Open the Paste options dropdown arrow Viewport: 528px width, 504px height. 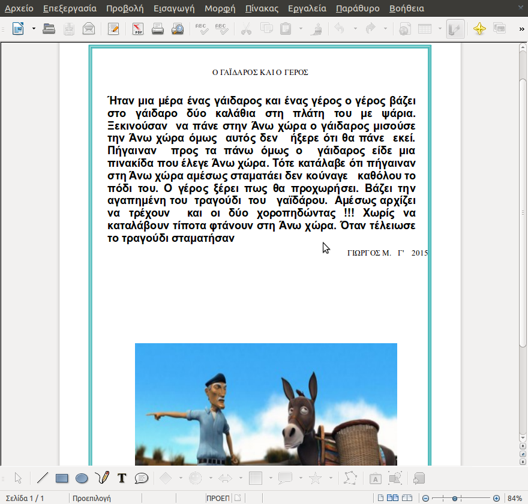click(x=301, y=29)
